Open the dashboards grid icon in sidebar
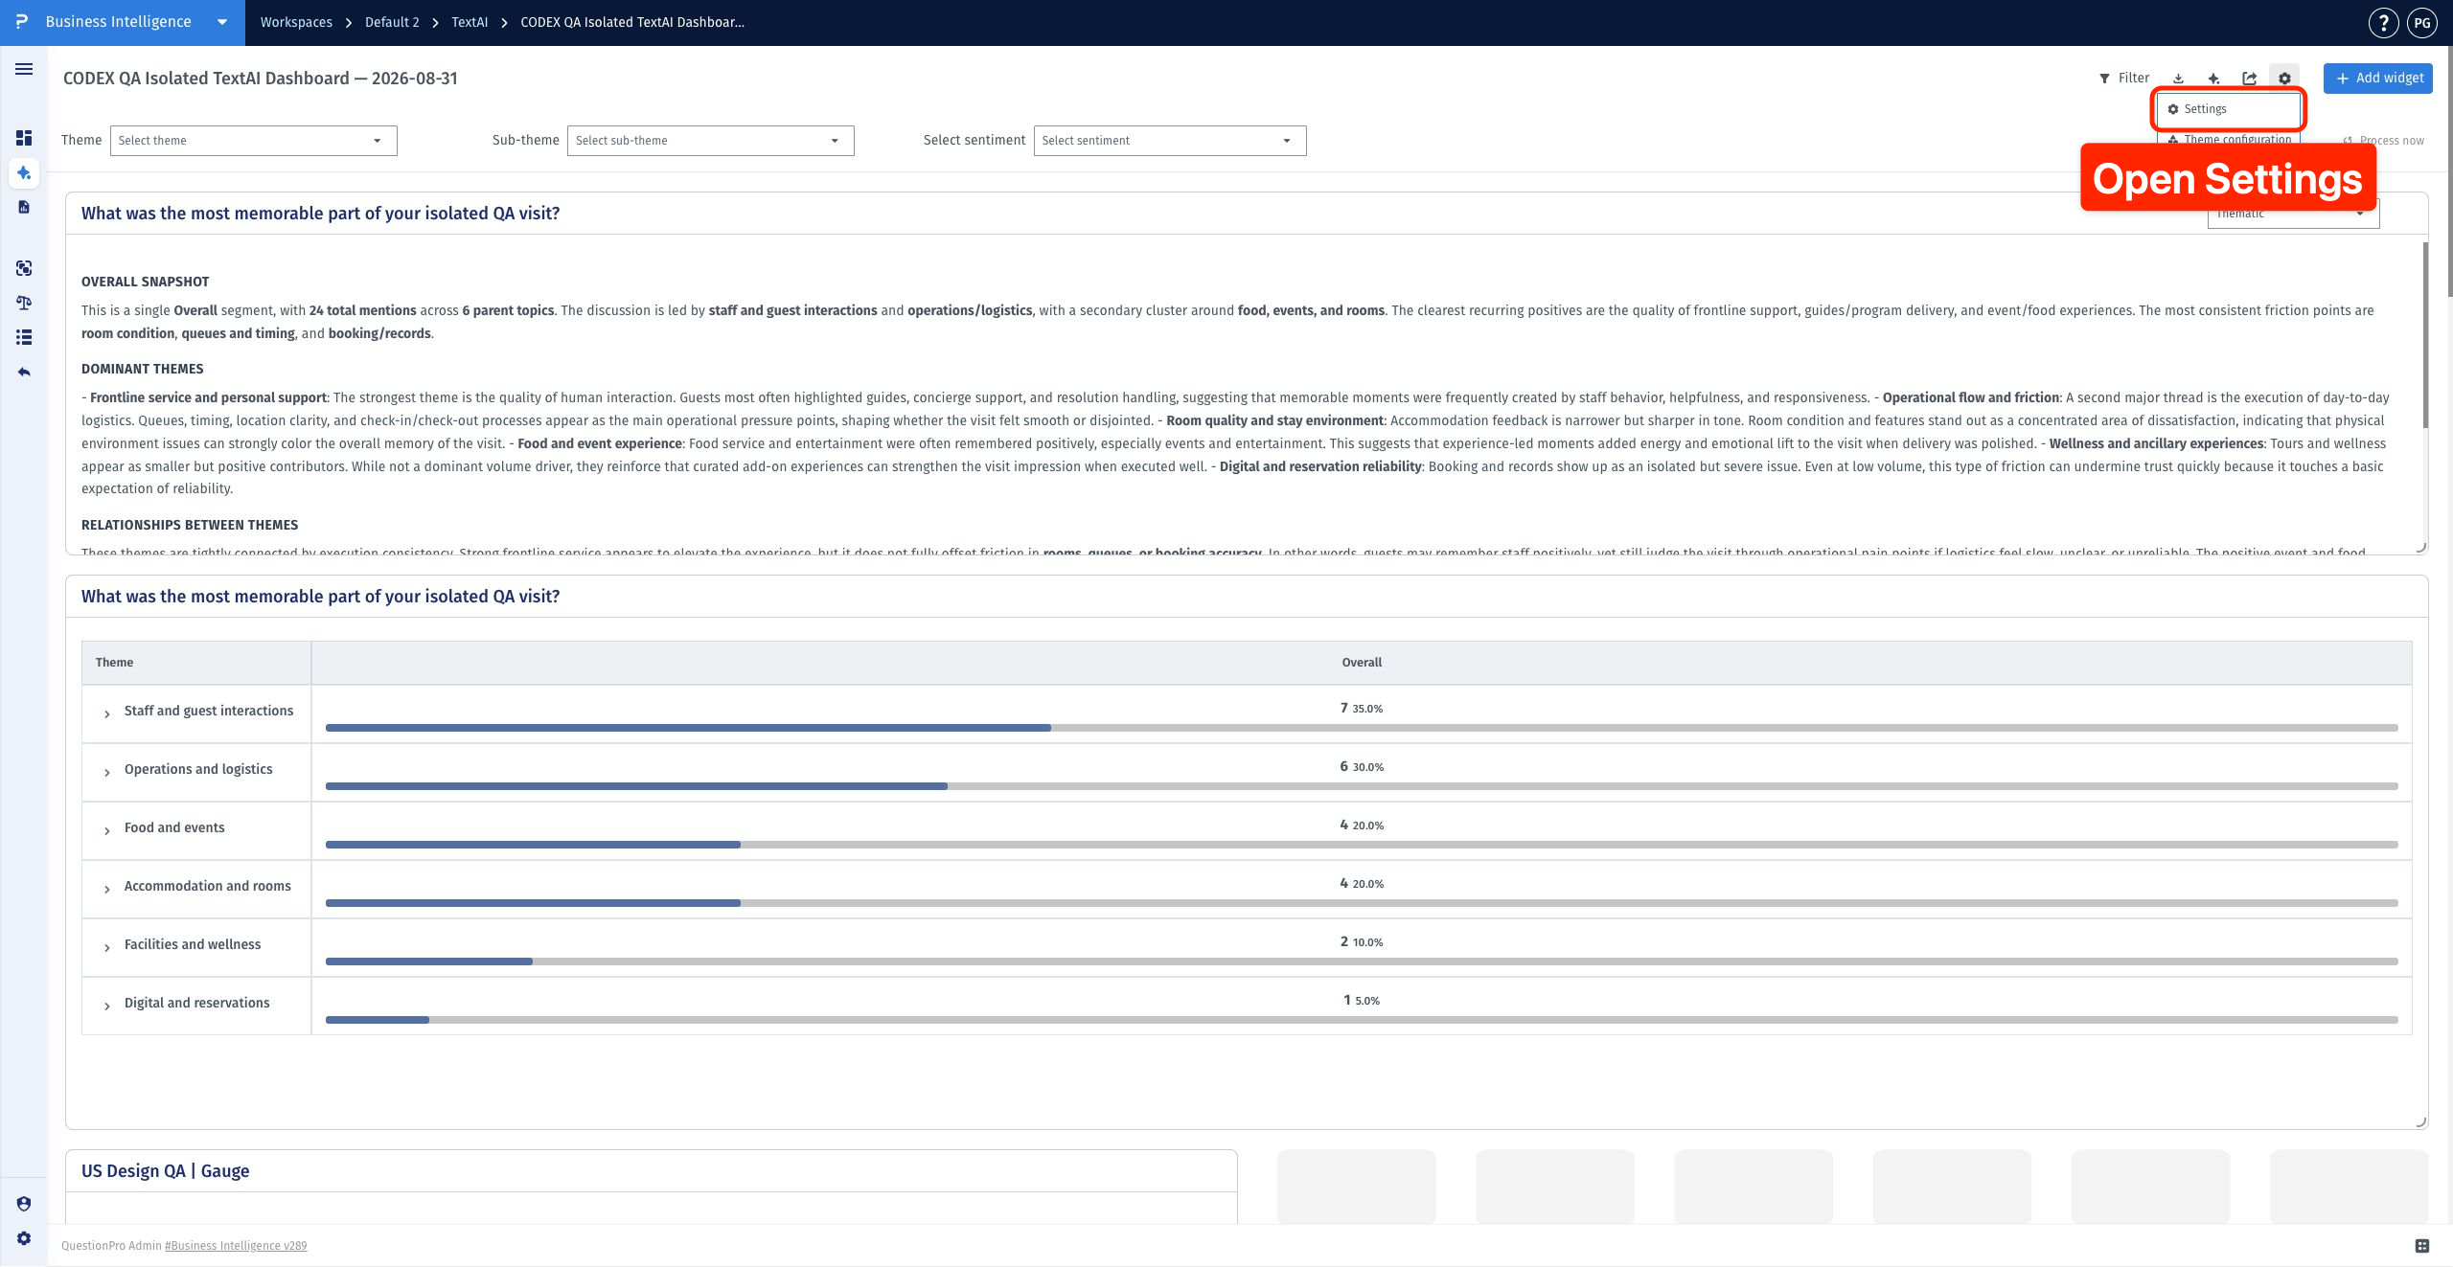The width and height of the screenshot is (2453, 1267). pos(24,138)
